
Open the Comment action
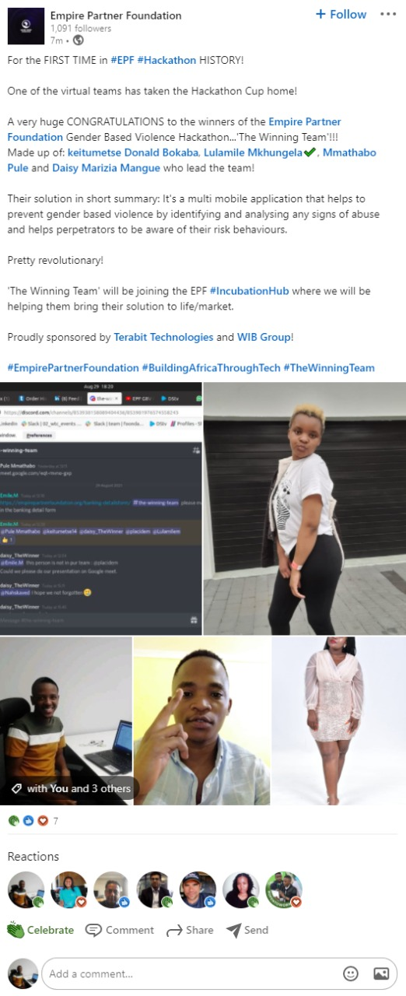[x=120, y=930]
